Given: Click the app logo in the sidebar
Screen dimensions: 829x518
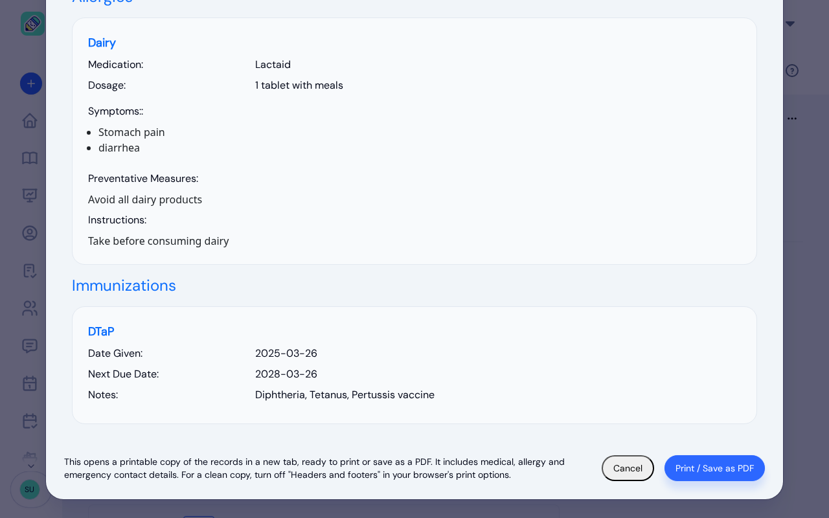Looking at the screenshot, I should pos(32,24).
